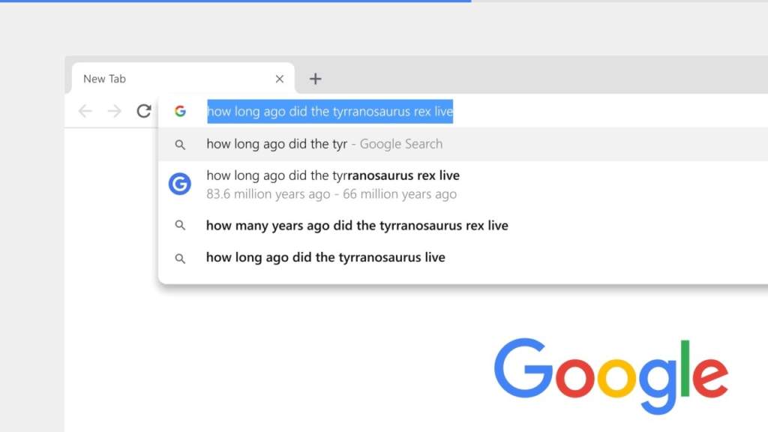Click the magnifier icon beside the first suggestion
This screenshot has width=768, height=432.
(x=180, y=144)
